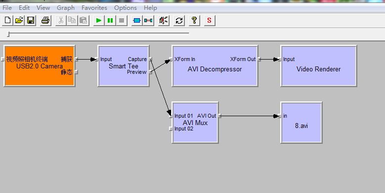This screenshot has width=385, height=193.
Task: Click the Input 02 pin on AVI Mux
Action: point(171,129)
